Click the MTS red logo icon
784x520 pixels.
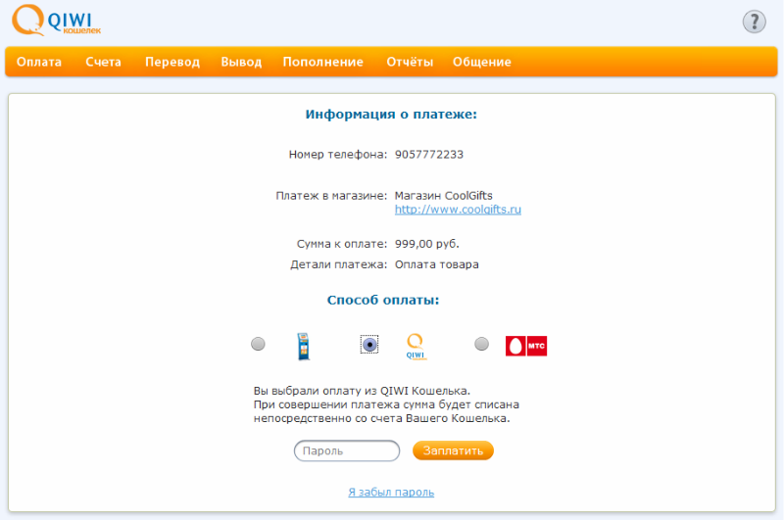(x=526, y=345)
